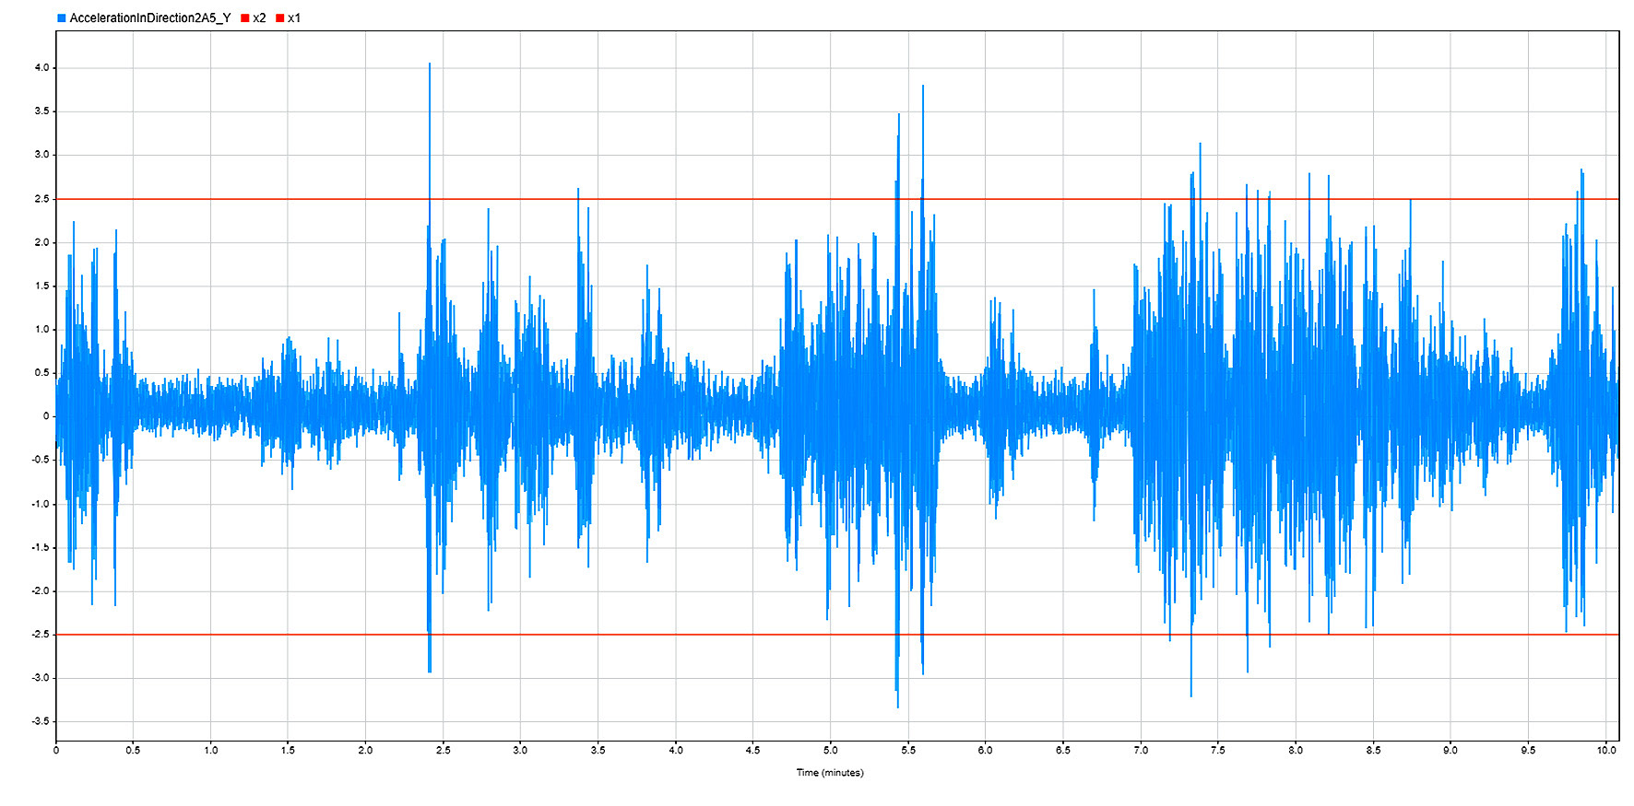Click the 0 label on vertical axis
This screenshot has height=806, width=1634.
click(x=46, y=416)
